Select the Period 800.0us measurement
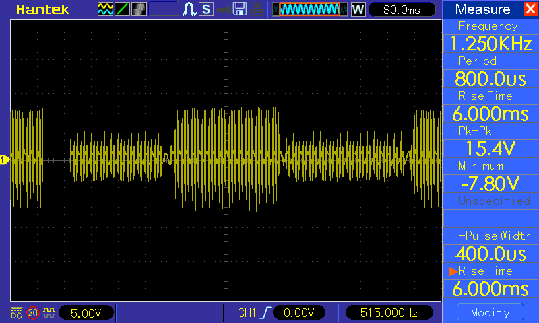Viewport: 539px width, 323px height. point(490,79)
